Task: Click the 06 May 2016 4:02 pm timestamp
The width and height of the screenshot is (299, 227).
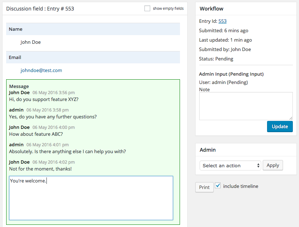Action: [x=54, y=162]
